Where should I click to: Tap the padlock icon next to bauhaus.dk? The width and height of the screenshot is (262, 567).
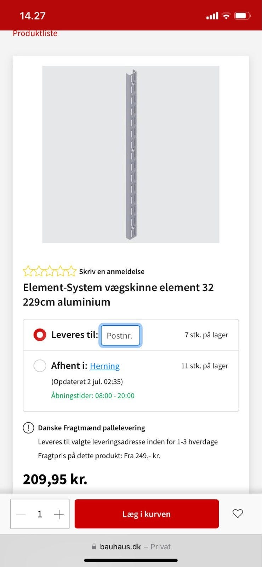pos(94,546)
